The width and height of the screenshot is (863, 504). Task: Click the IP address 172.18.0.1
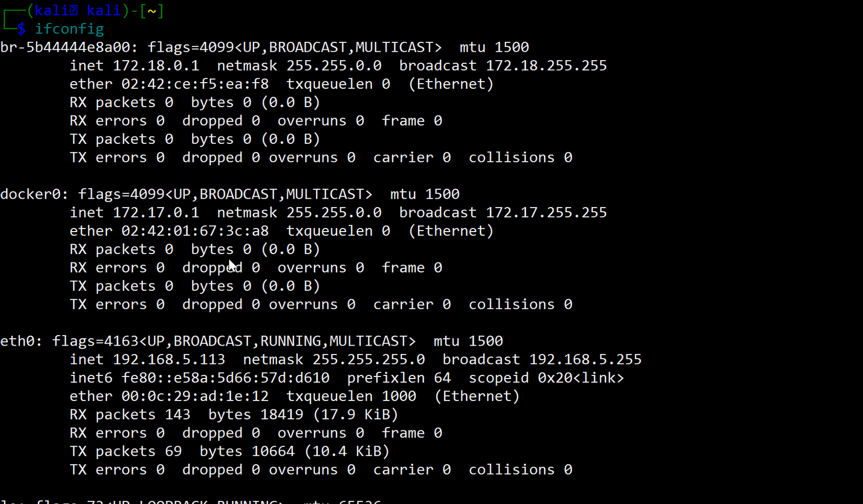pos(156,65)
